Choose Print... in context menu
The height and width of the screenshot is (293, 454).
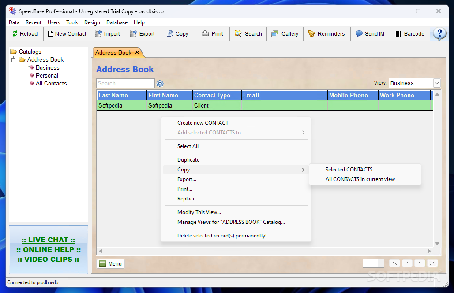236,189
